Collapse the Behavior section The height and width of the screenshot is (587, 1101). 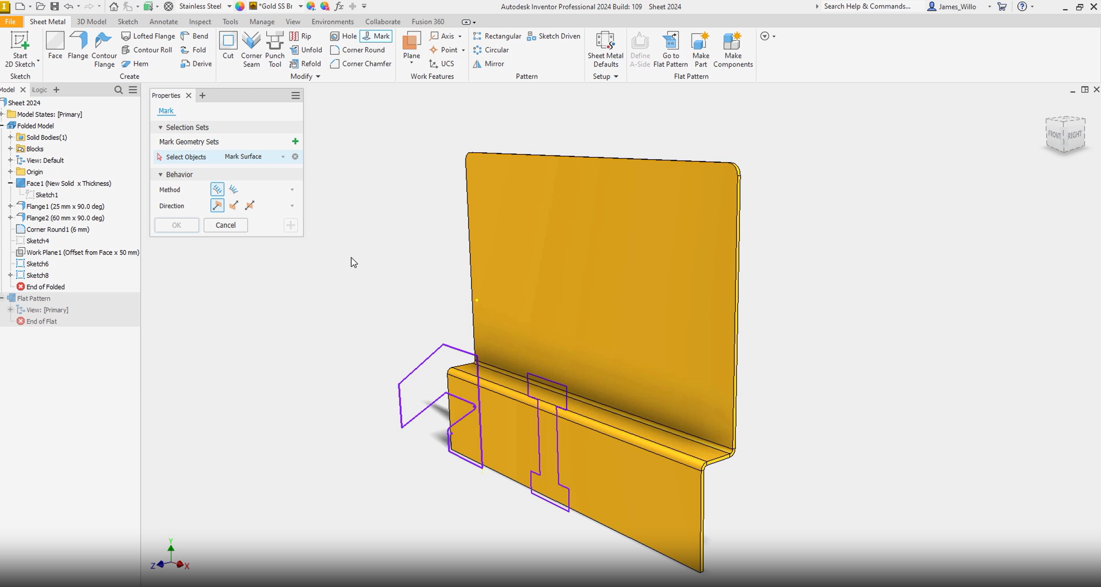(x=160, y=175)
